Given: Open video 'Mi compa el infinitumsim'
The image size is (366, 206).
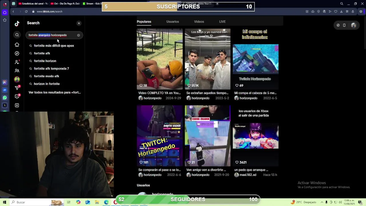Looking at the screenshot, I should tap(256, 59).
